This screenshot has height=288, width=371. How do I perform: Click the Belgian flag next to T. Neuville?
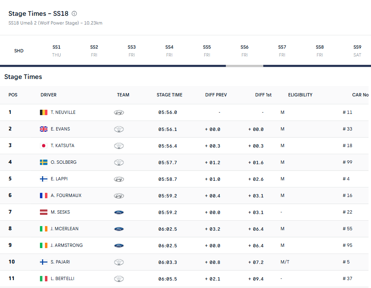click(43, 112)
